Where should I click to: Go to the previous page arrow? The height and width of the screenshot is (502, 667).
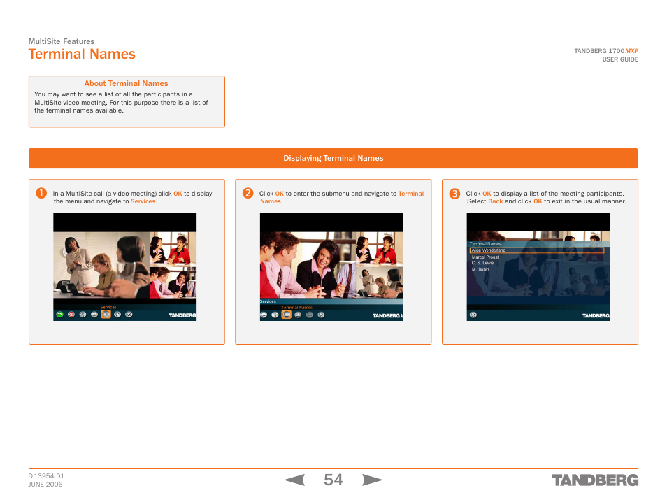point(294,480)
